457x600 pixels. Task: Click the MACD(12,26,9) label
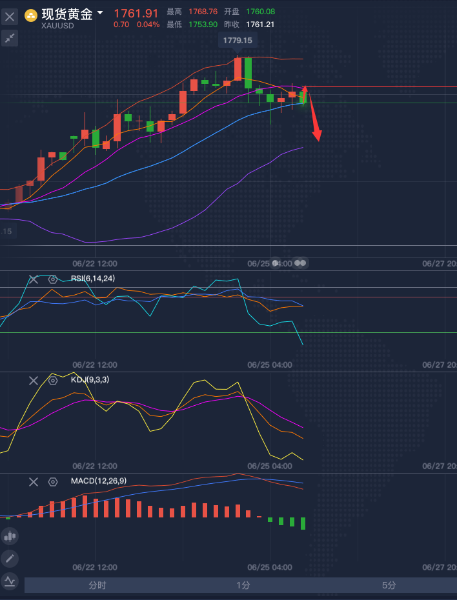pos(98,481)
